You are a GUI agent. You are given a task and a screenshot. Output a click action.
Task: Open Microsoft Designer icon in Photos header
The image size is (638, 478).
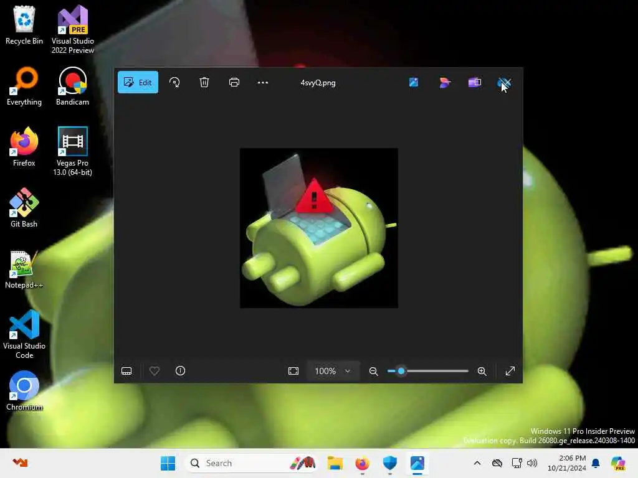coord(444,83)
